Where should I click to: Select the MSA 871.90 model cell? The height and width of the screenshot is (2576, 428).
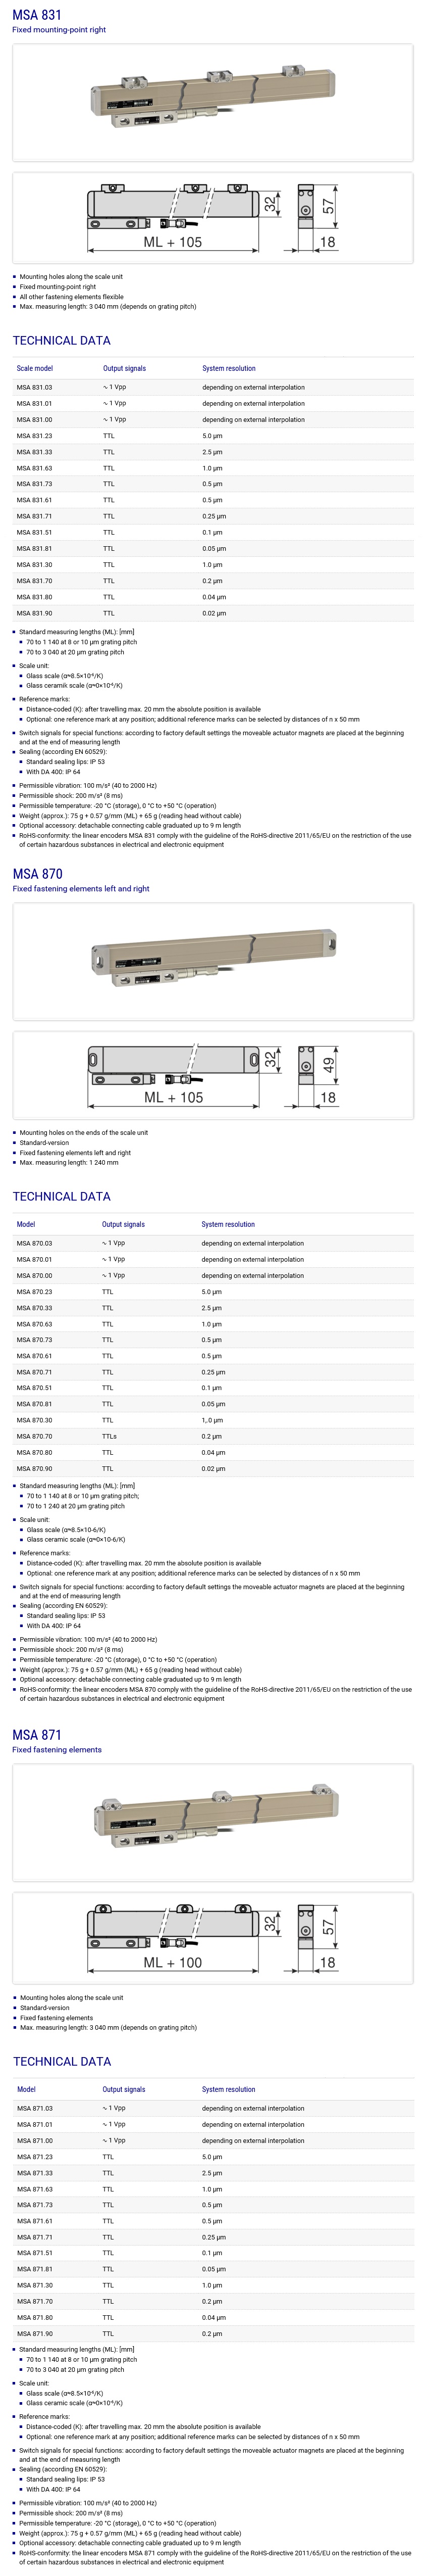point(35,2334)
